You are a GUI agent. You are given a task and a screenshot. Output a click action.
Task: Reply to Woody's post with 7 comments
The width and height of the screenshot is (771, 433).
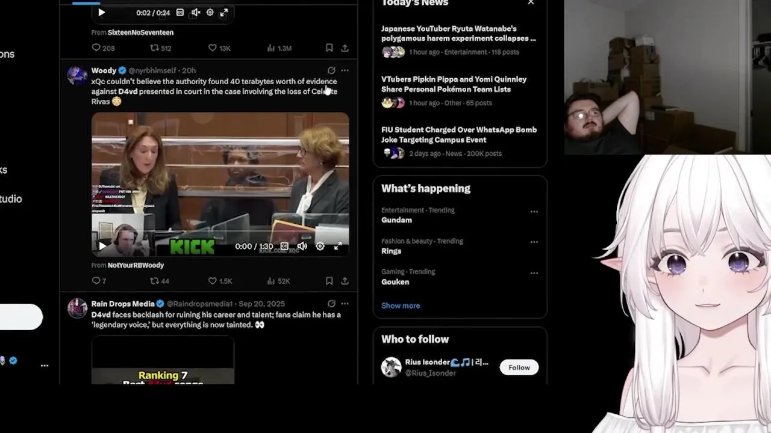pyautogui.click(x=99, y=281)
